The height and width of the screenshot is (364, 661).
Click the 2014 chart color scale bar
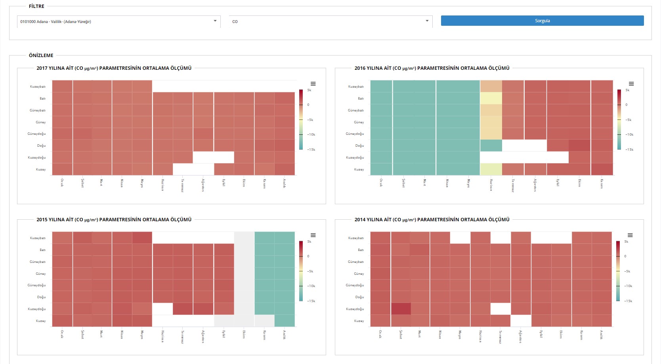tap(618, 271)
